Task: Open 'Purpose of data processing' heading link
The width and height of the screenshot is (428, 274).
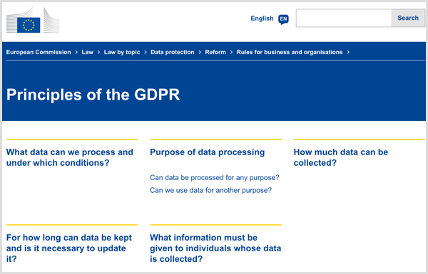Action: (207, 152)
